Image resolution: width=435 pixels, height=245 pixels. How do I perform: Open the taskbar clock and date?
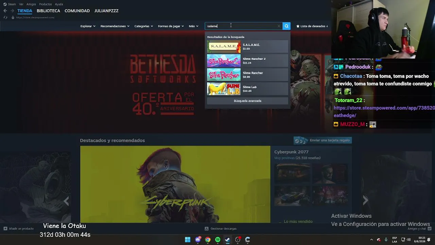click(419, 240)
